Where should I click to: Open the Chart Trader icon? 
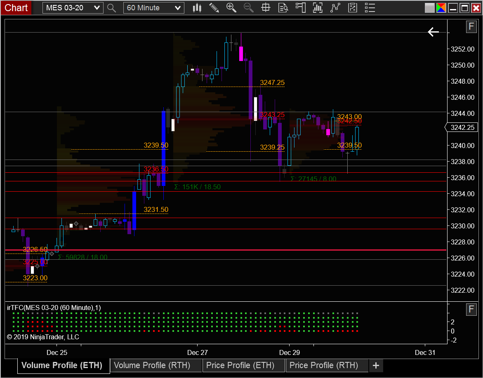point(300,8)
